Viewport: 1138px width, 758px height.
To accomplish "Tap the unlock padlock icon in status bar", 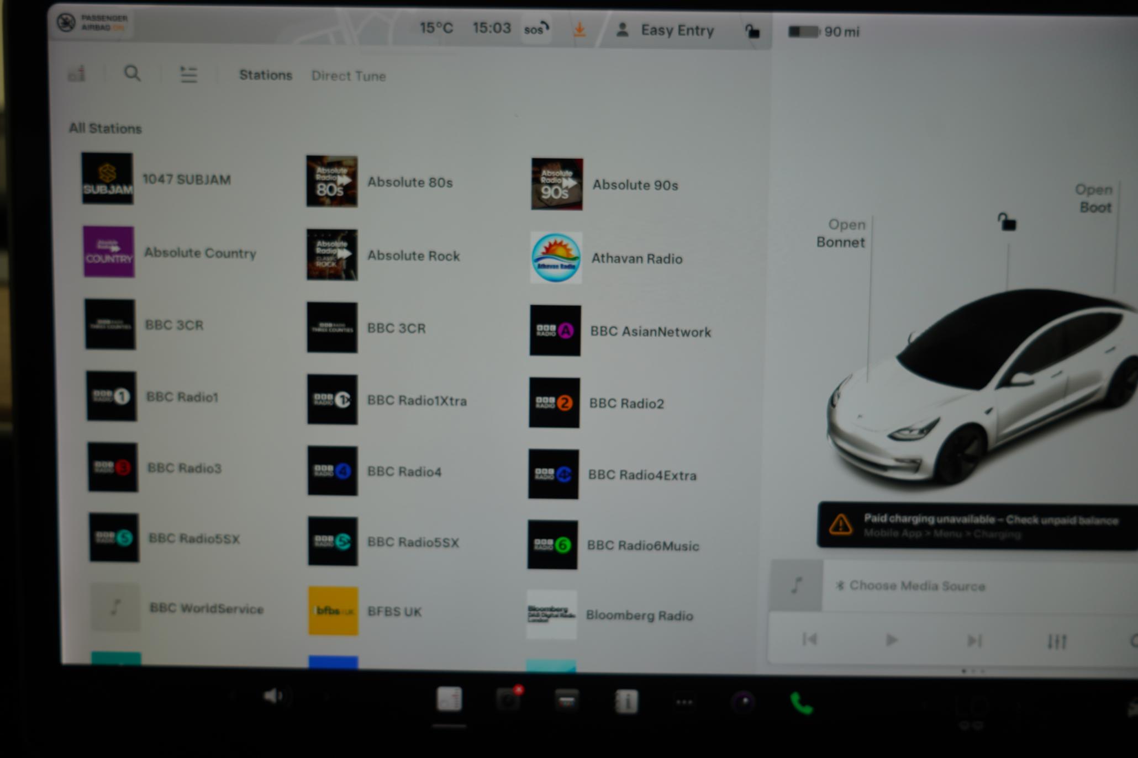I will click(752, 31).
